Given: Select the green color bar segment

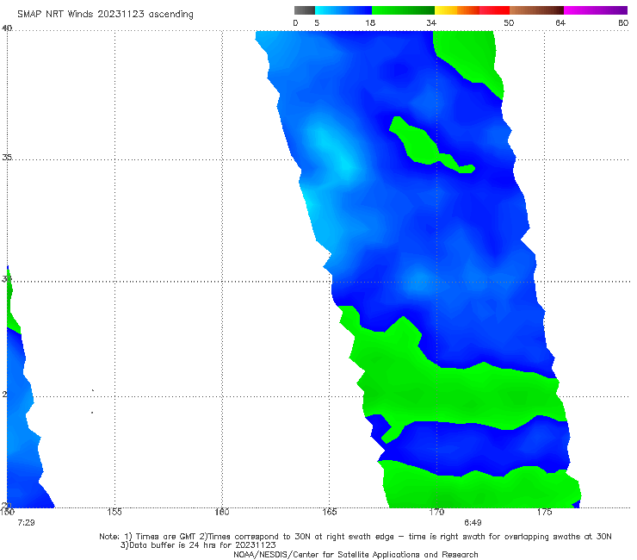Looking at the screenshot, I should point(403,10).
